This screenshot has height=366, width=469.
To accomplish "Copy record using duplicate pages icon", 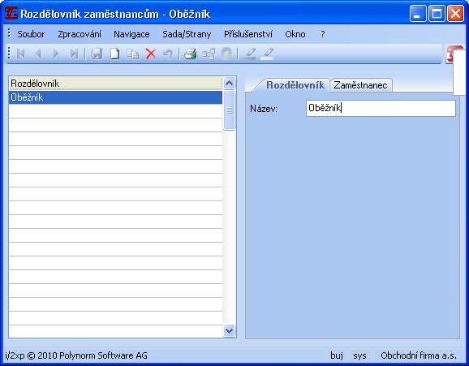I will tap(132, 54).
